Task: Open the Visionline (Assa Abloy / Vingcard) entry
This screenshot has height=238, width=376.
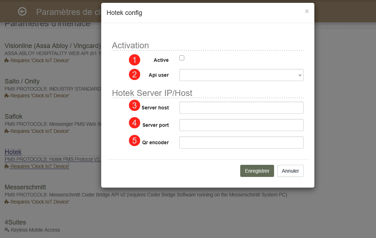Action: tap(52, 45)
